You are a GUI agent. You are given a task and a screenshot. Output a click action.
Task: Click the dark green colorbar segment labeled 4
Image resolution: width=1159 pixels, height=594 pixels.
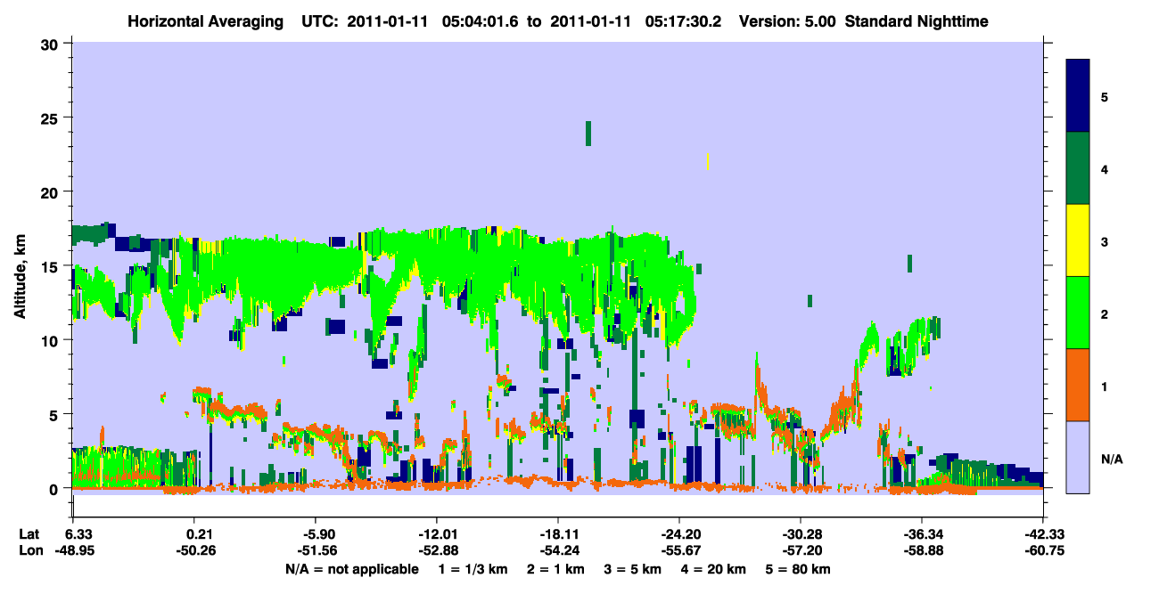pos(1078,168)
